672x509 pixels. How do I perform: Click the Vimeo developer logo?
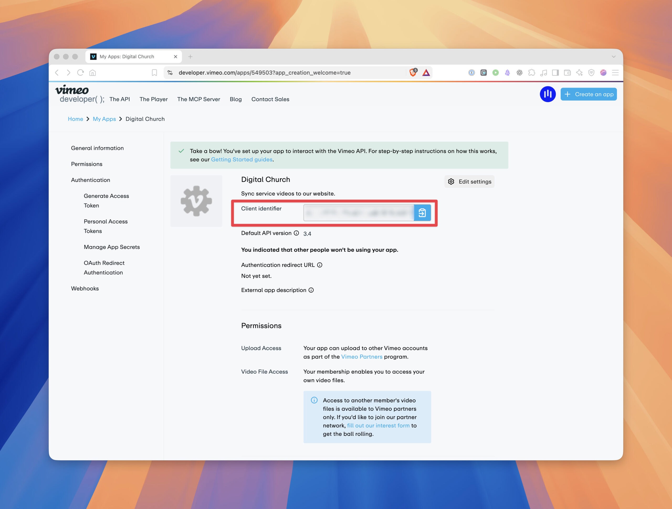click(x=80, y=94)
